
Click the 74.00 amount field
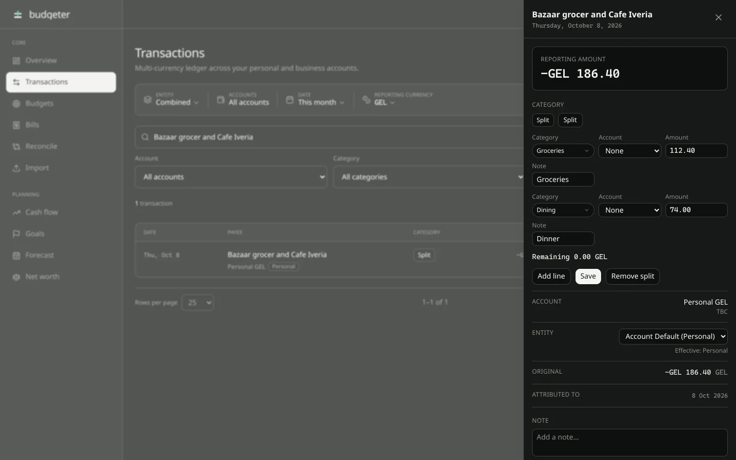pos(696,210)
